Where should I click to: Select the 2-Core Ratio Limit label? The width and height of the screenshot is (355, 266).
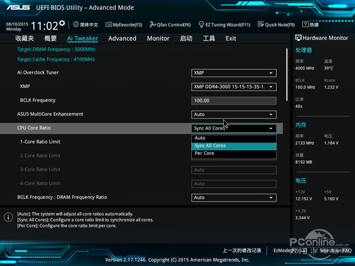[x=40, y=155]
